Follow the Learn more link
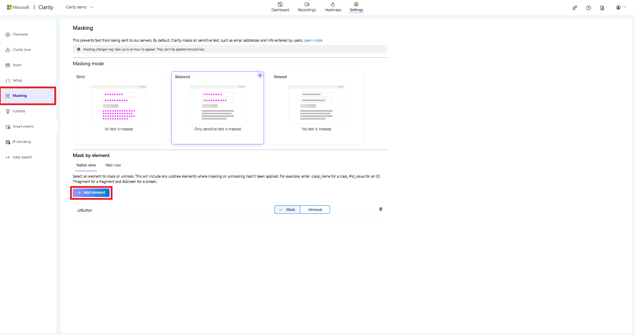This screenshot has height=335, width=635. coord(313,41)
